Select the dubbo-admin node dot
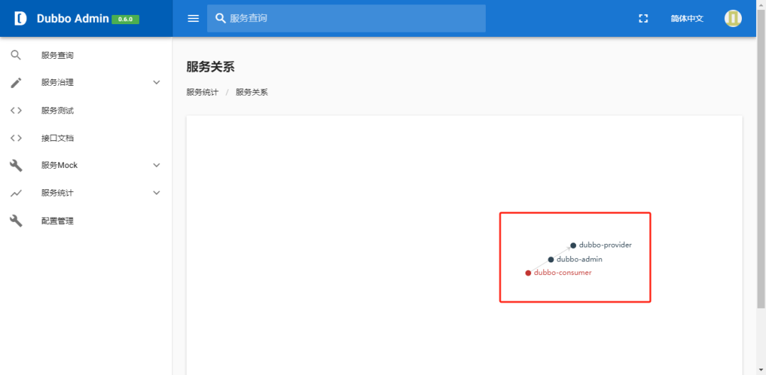 click(x=550, y=259)
